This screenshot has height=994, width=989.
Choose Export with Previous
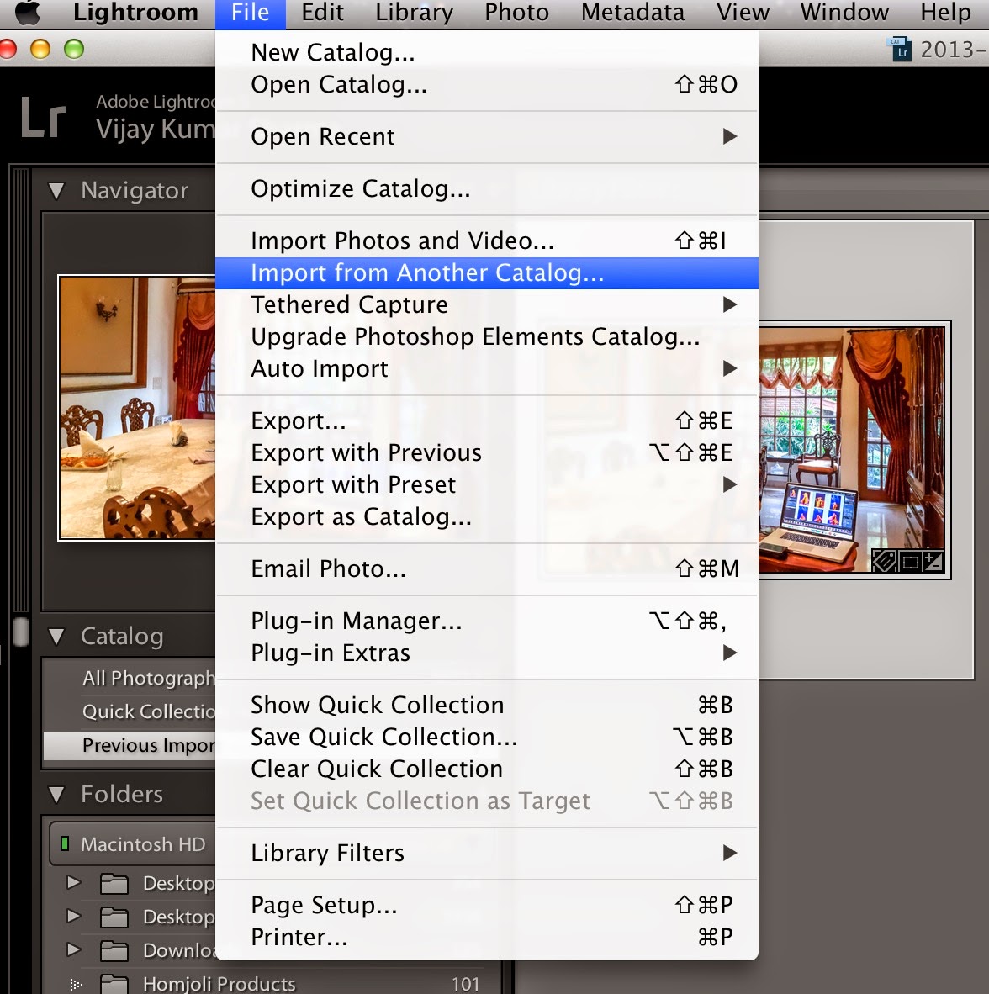[x=487, y=452]
